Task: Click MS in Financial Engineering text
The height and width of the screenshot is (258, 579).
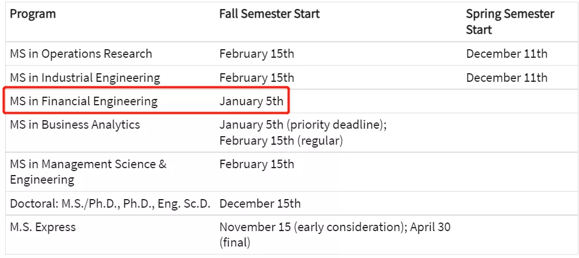Action: (83, 102)
